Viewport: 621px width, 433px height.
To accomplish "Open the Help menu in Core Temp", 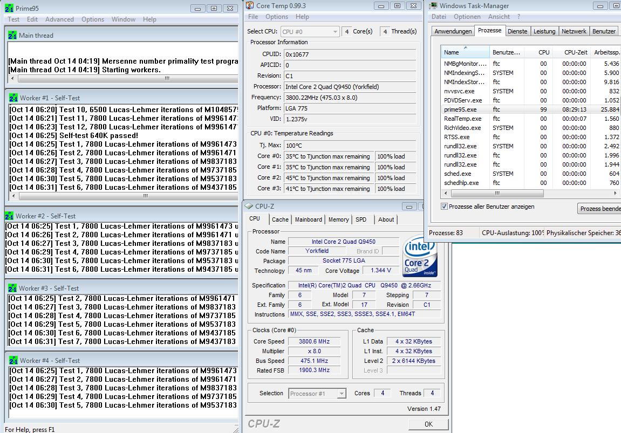I will (x=302, y=17).
